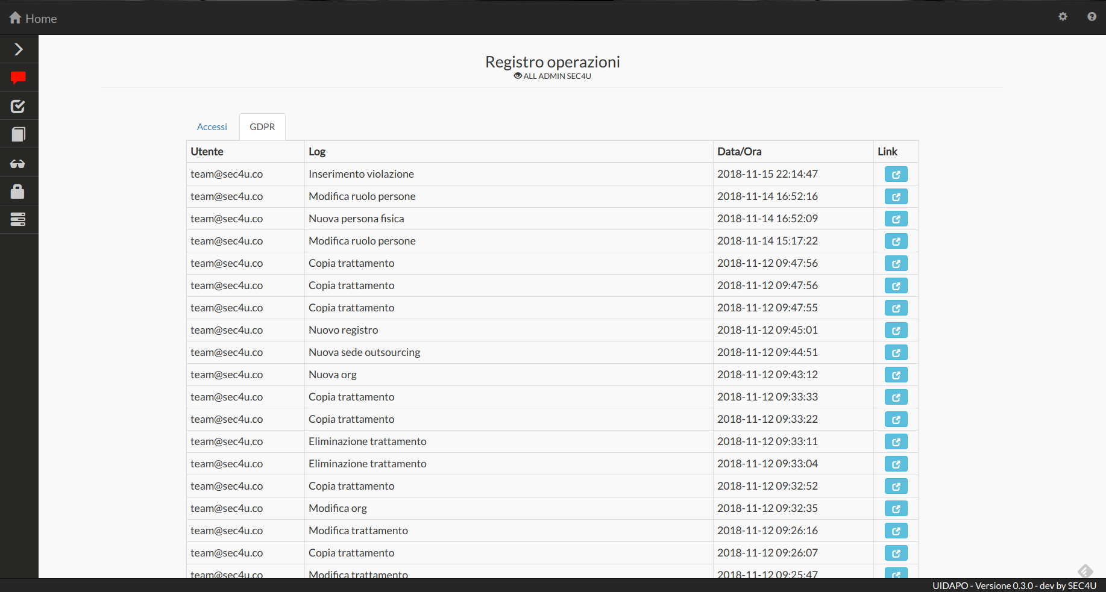
Task: Open link for Copia trattamento at 09:33:22
Action: [x=896, y=420]
